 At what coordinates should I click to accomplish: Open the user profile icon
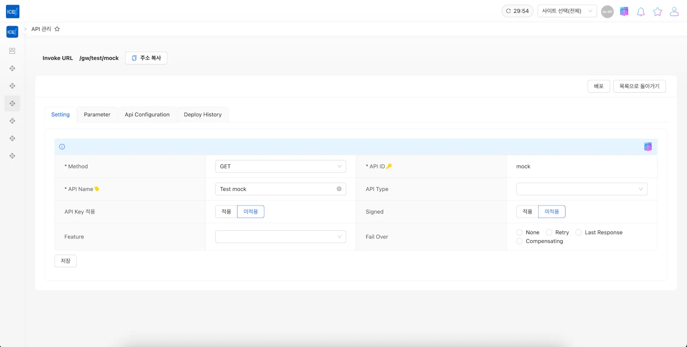(674, 12)
